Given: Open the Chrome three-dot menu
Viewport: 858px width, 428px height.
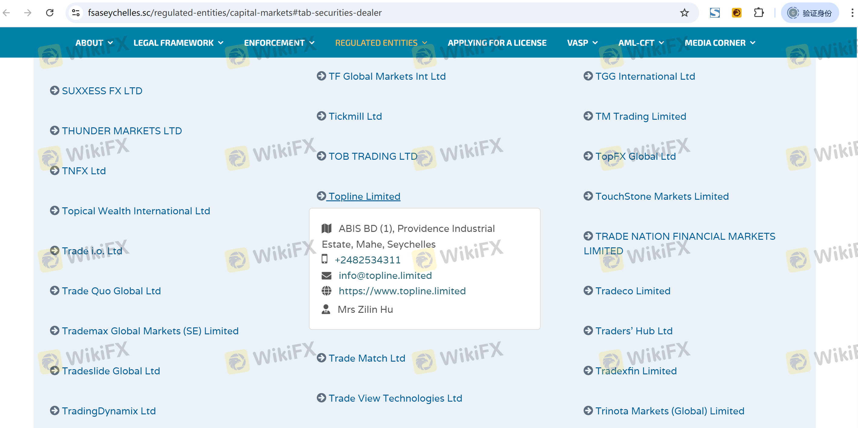Looking at the screenshot, I should click(852, 13).
